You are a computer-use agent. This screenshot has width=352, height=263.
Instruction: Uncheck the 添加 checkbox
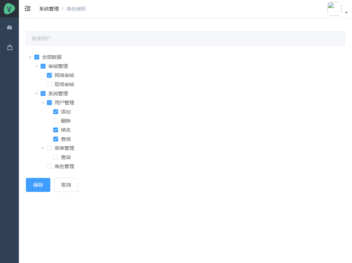(x=56, y=112)
